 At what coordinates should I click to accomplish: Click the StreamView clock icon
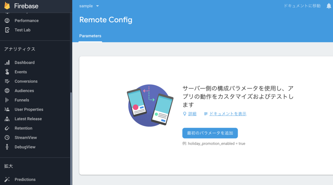tap(7, 138)
